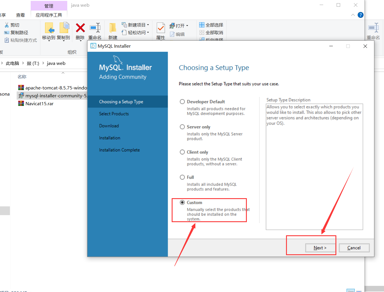Click the Move to (移动到) folder icon
384x292 pixels.
pos(50,28)
